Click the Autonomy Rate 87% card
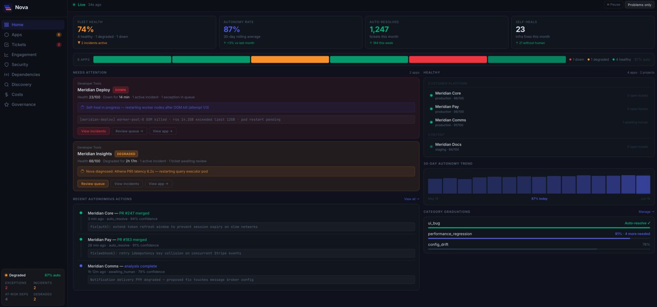This screenshot has height=307, width=657. (x=291, y=32)
